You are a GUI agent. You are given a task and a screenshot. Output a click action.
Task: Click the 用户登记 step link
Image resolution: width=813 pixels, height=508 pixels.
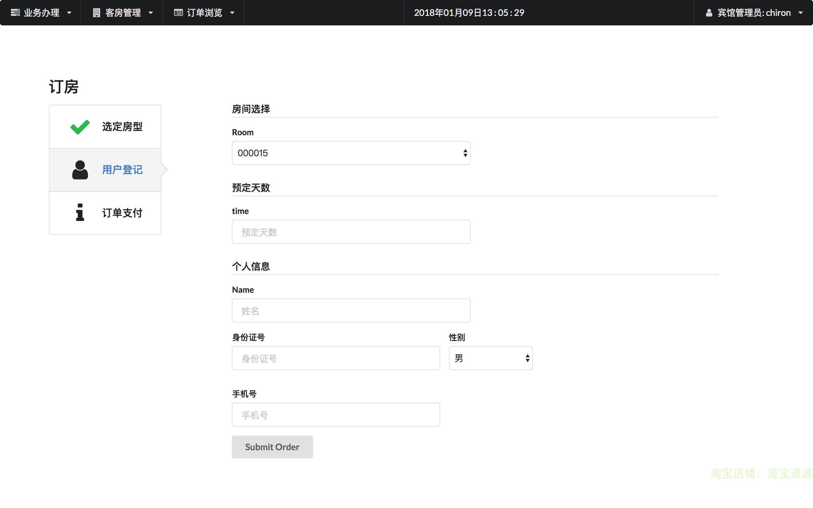pyautogui.click(x=122, y=170)
